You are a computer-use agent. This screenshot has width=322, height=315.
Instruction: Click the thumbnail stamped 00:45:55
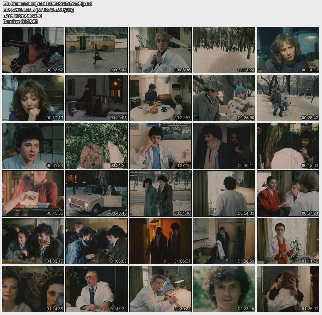[x=33, y=194]
